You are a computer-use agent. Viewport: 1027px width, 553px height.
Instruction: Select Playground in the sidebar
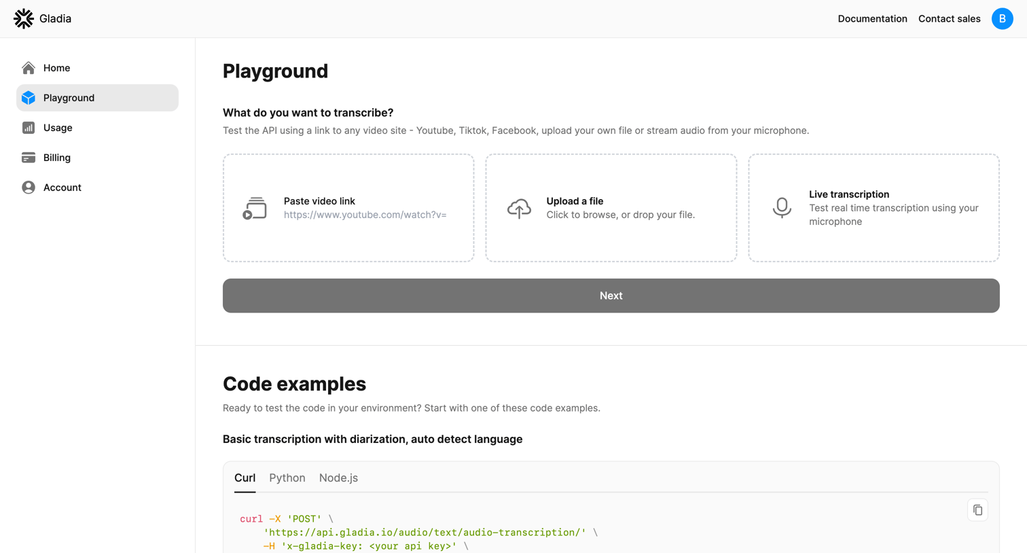click(97, 98)
